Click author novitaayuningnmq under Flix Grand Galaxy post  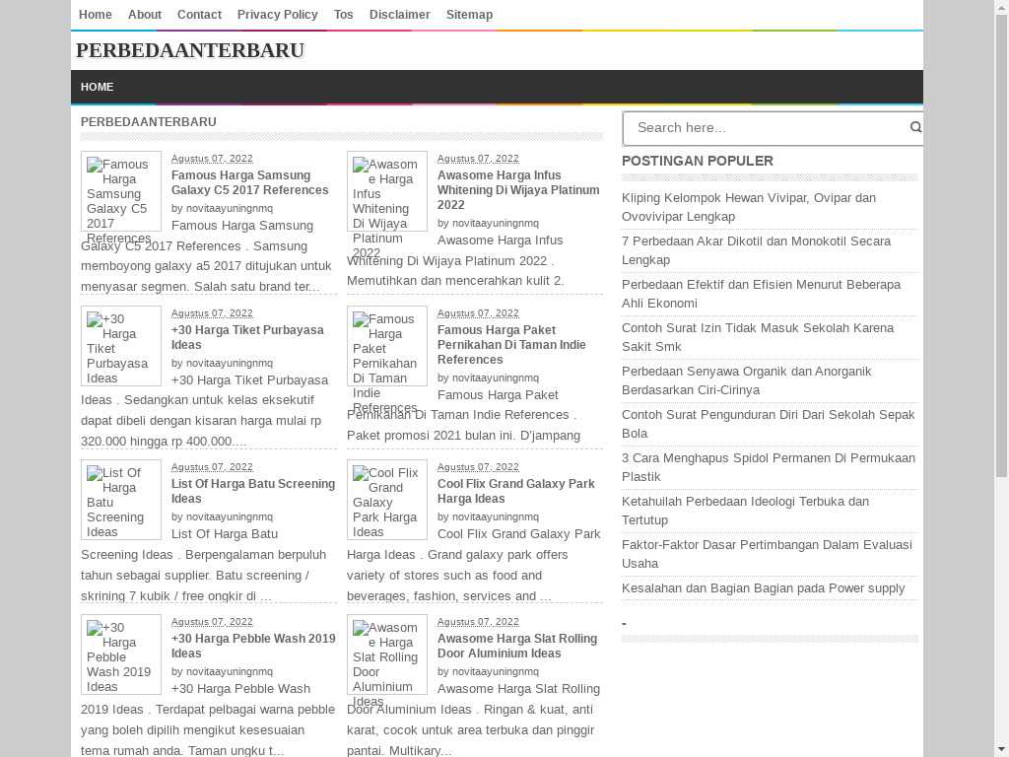[x=496, y=516]
